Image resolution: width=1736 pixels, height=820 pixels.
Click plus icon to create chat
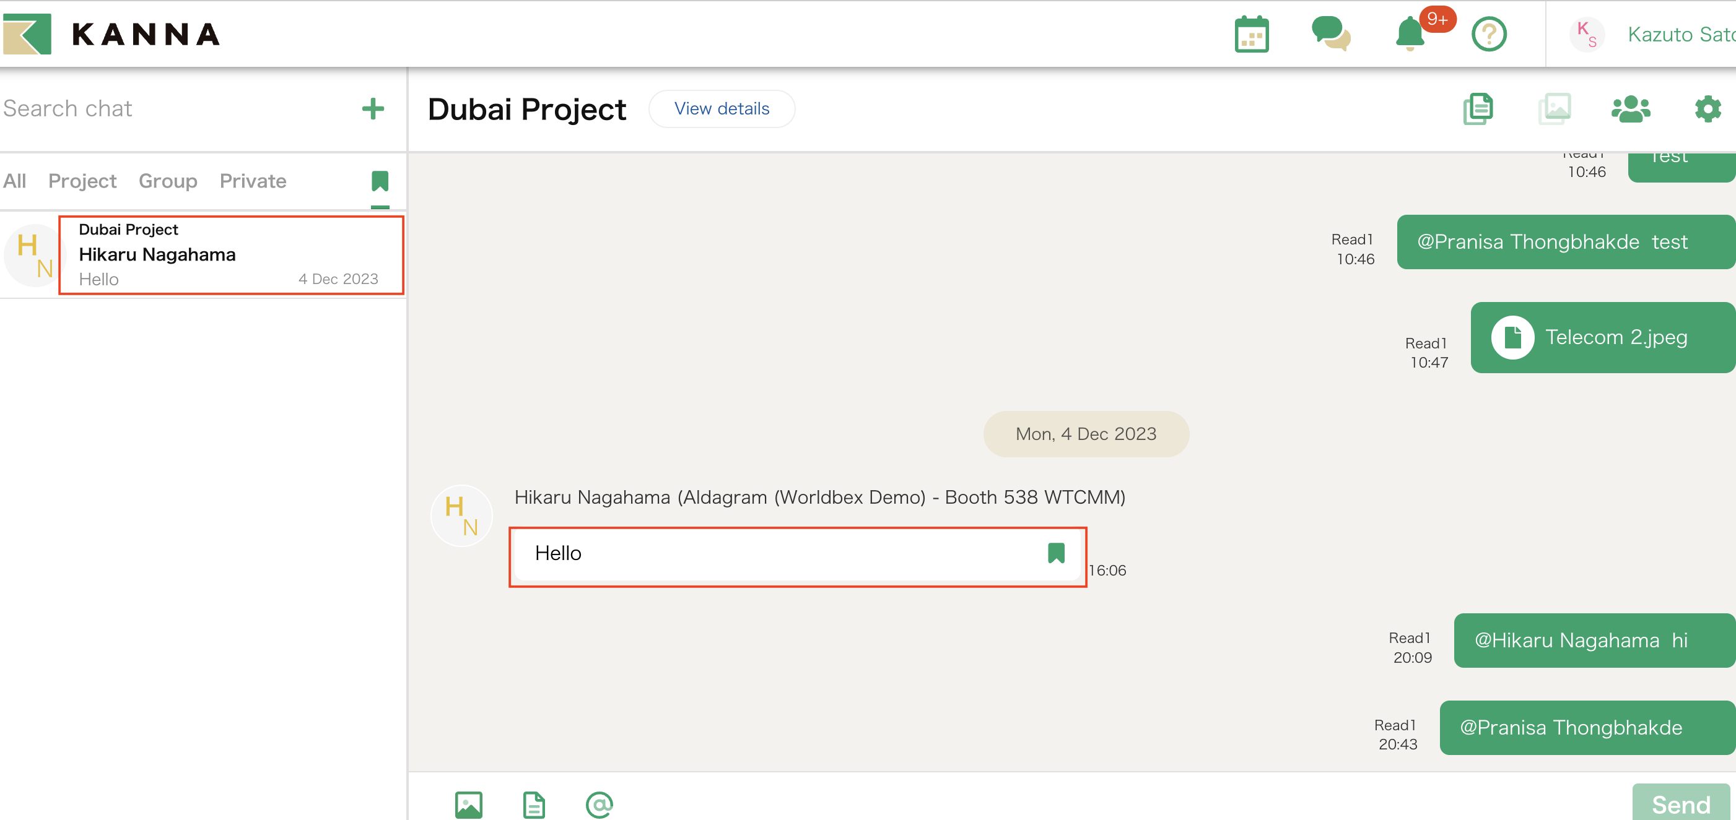[x=373, y=109]
